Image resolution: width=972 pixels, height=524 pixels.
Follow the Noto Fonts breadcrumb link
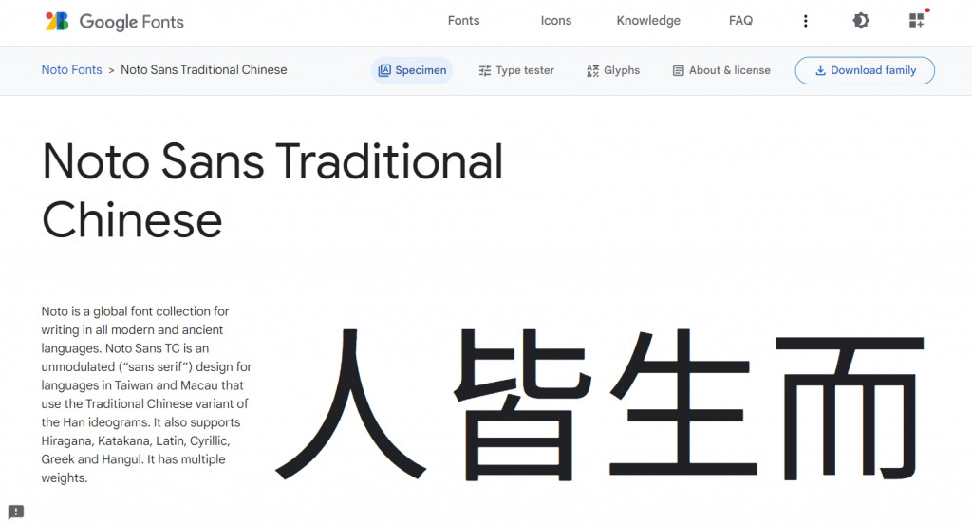tap(71, 70)
